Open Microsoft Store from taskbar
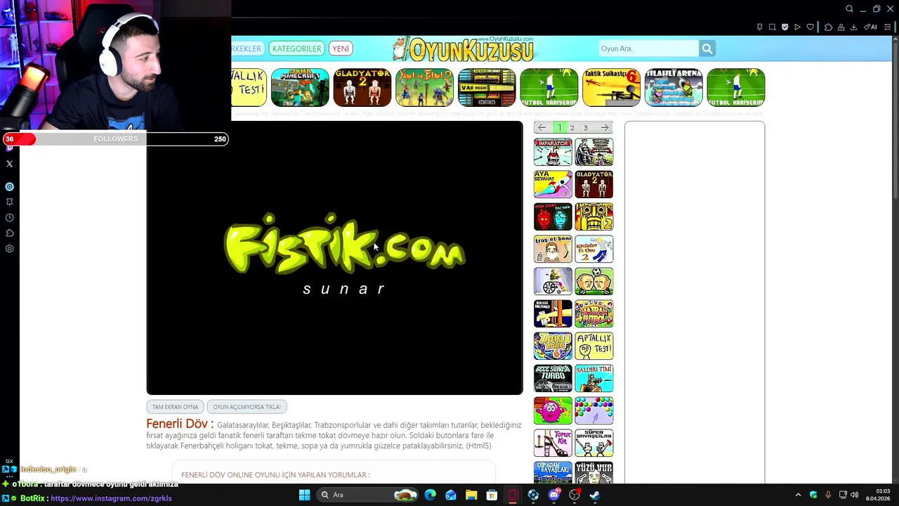The height and width of the screenshot is (506, 899). click(492, 495)
